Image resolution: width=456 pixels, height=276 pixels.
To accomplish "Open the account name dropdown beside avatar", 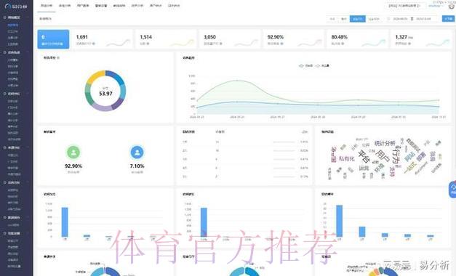I will click(436, 6).
